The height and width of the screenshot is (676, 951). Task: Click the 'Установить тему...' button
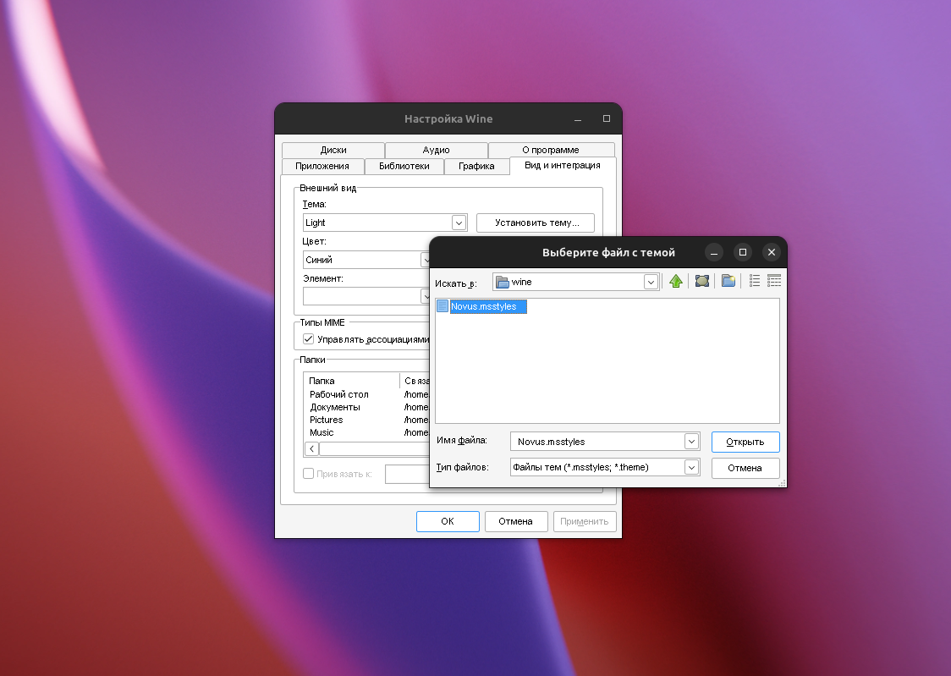(535, 223)
